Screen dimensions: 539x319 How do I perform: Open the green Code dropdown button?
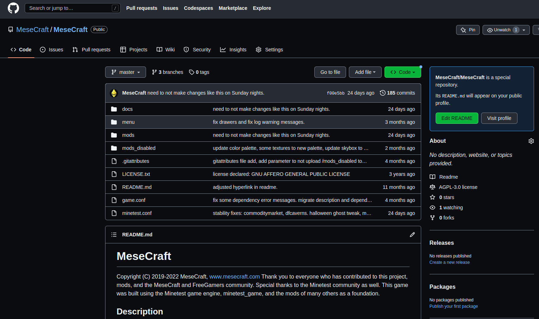pyautogui.click(x=403, y=72)
